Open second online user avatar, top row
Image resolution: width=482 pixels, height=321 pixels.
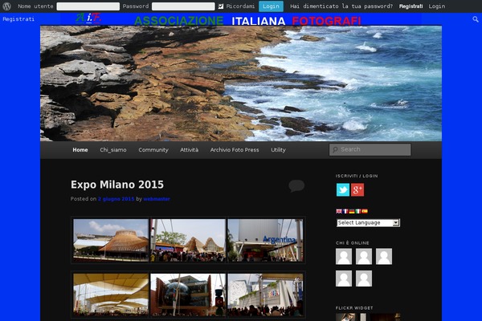pos(364,257)
